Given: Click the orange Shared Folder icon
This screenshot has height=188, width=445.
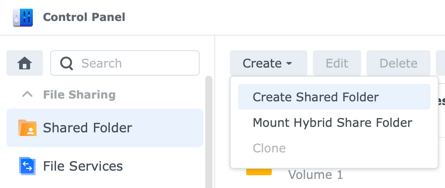Looking at the screenshot, I should pos(27,128).
